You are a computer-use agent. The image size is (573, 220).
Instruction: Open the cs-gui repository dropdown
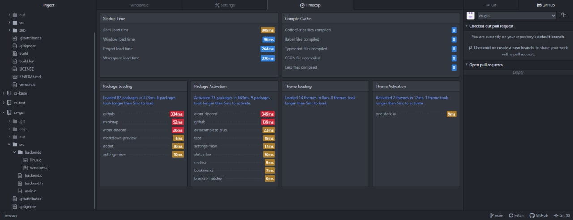click(517, 16)
